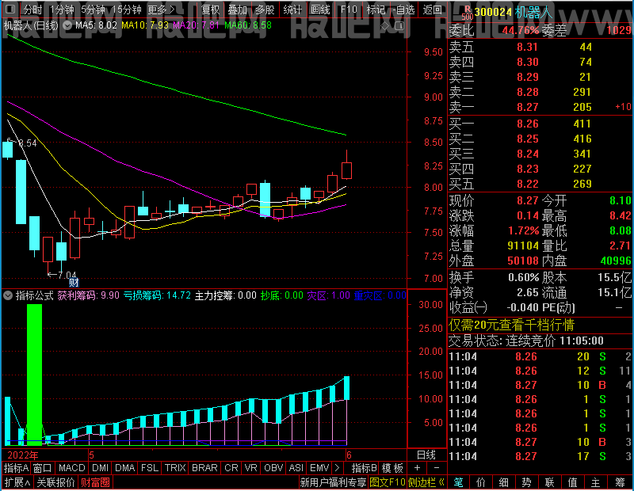Click the 仅需20元查看千档行情 link
This screenshot has height=491, width=634.
(x=511, y=325)
